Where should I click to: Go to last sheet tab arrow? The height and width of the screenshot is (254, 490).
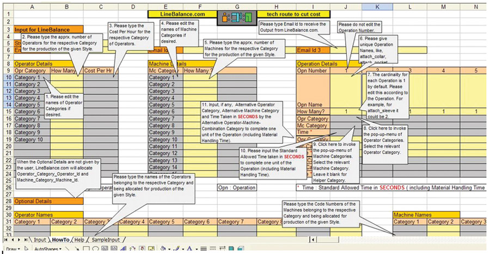(25, 240)
